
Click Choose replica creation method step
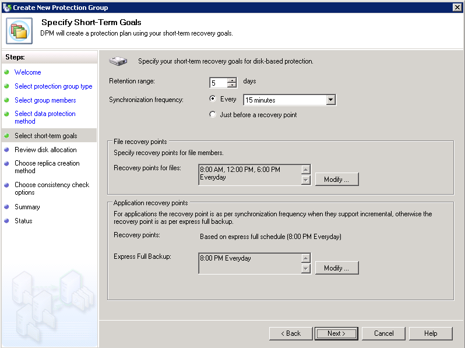click(47, 167)
